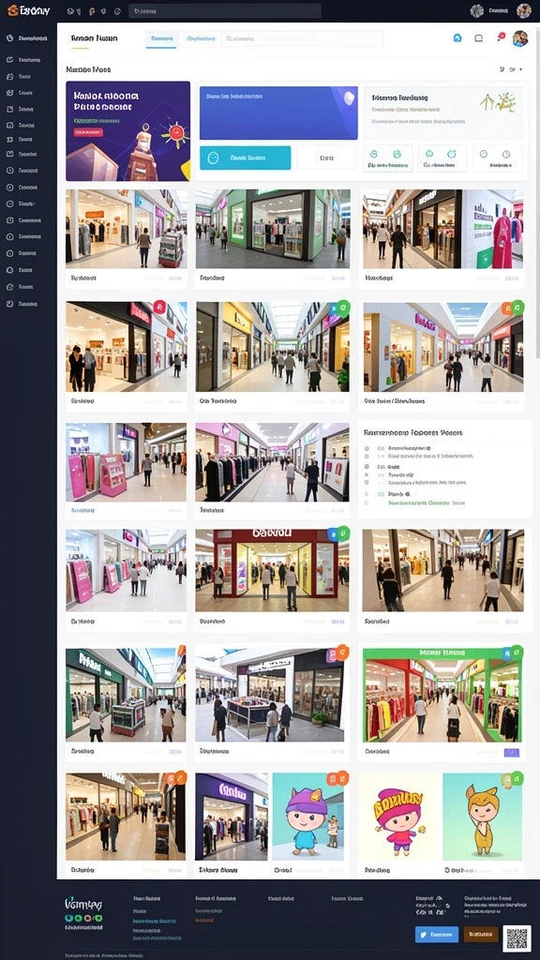Open the profile avatar in the dark top bar

click(x=523, y=10)
